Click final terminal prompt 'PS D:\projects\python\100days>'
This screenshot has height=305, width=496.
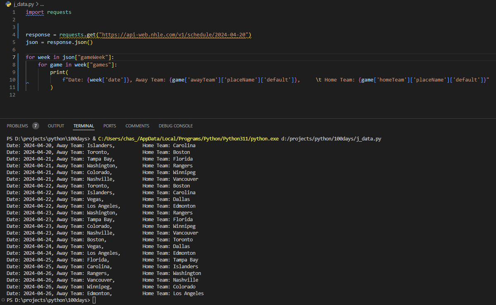[48, 300]
